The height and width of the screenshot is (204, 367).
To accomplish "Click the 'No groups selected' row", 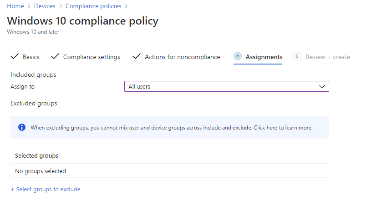I will point(41,171).
